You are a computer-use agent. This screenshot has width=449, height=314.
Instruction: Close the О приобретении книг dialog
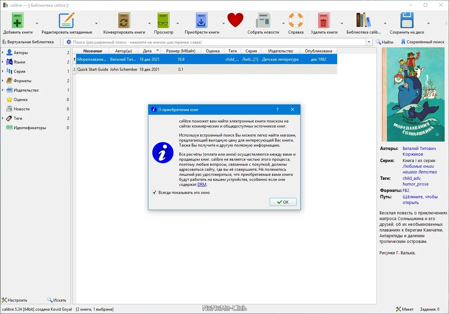(x=293, y=109)
